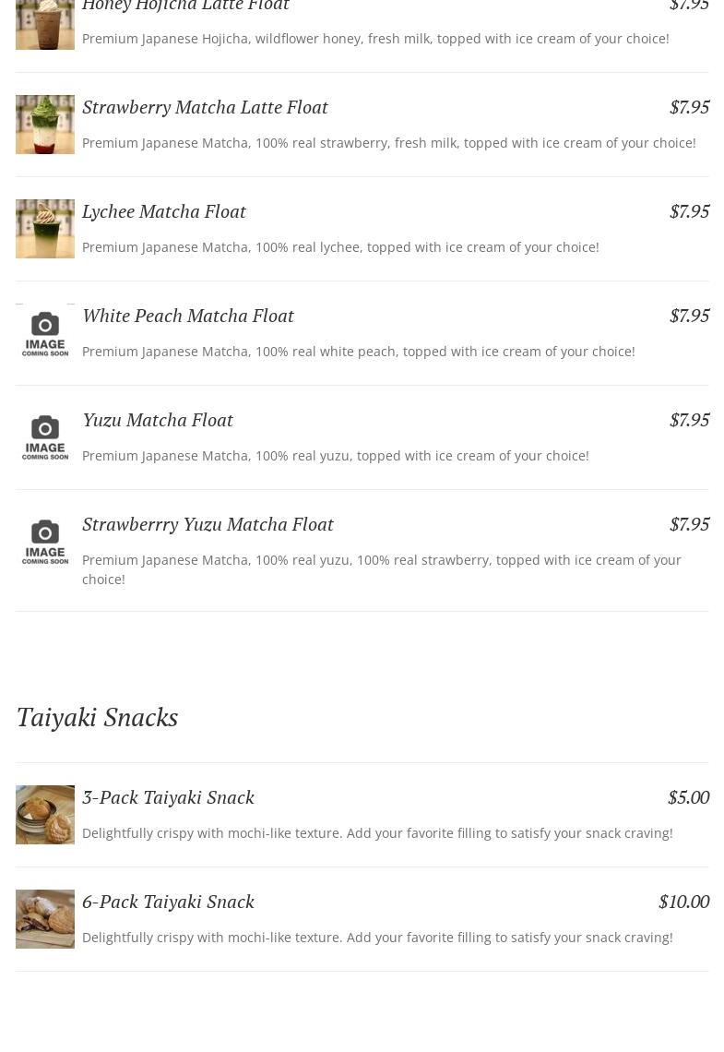Click the Yuzu Matcha Float $7.95 price

click(689, 420)
